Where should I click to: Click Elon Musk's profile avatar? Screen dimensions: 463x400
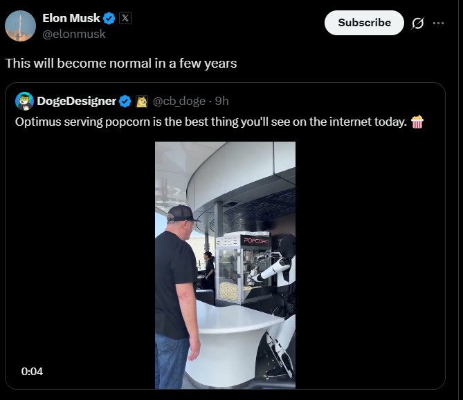21,26
